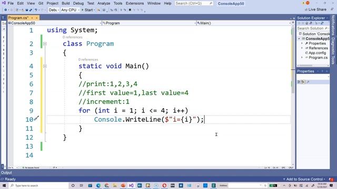Click the Opera taskbar icon
Screen dimensions: 337x189
click(164, 185)
